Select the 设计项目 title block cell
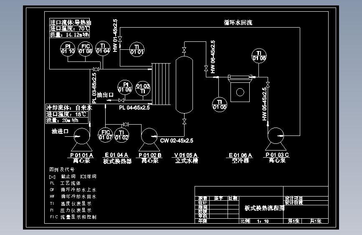The width and height of the screenshot is (362, 235). click(x=294, y=198)
